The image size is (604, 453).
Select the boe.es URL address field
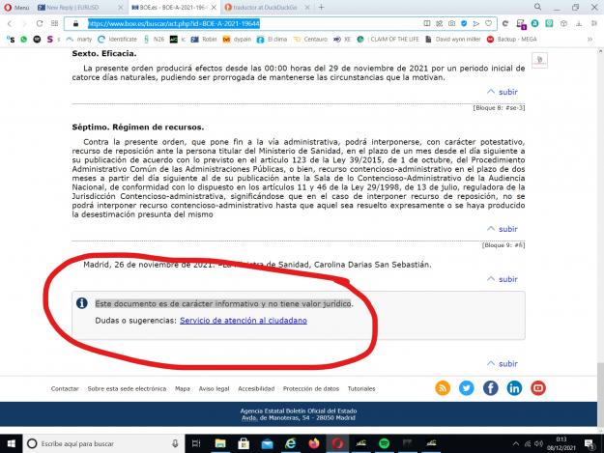(173, 24)
